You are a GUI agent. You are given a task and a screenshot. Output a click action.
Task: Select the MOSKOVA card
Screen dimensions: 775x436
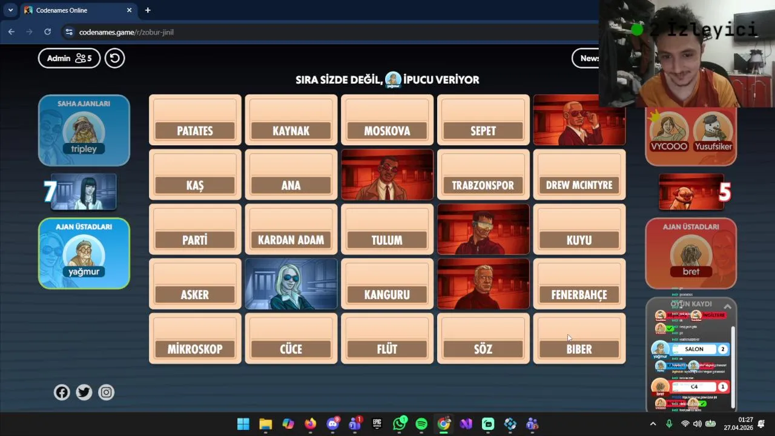click(387, 120)
